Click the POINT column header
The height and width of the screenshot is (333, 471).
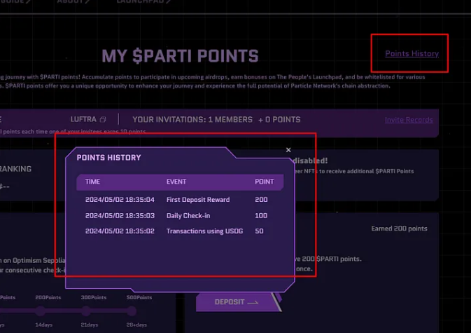coord(265,182)
